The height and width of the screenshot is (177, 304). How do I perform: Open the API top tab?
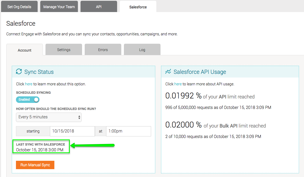99,7
